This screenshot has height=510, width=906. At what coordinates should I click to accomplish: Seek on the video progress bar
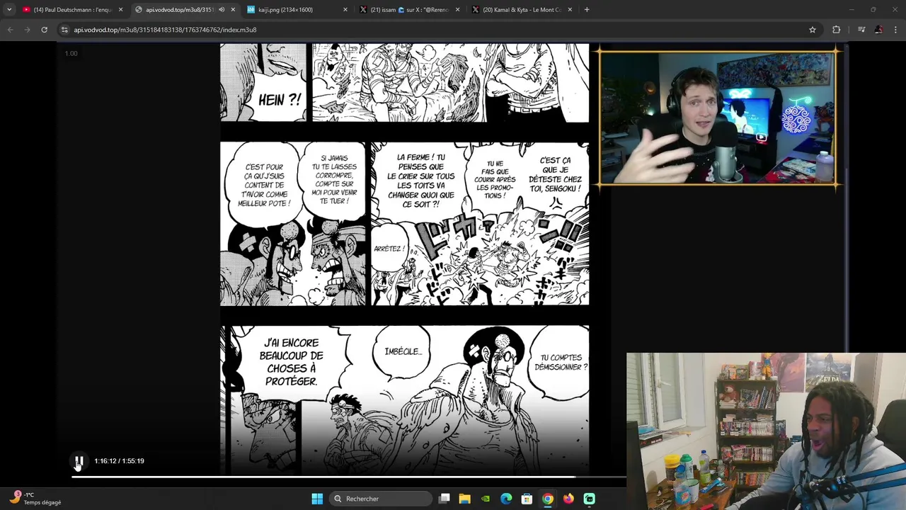[348, 477]
